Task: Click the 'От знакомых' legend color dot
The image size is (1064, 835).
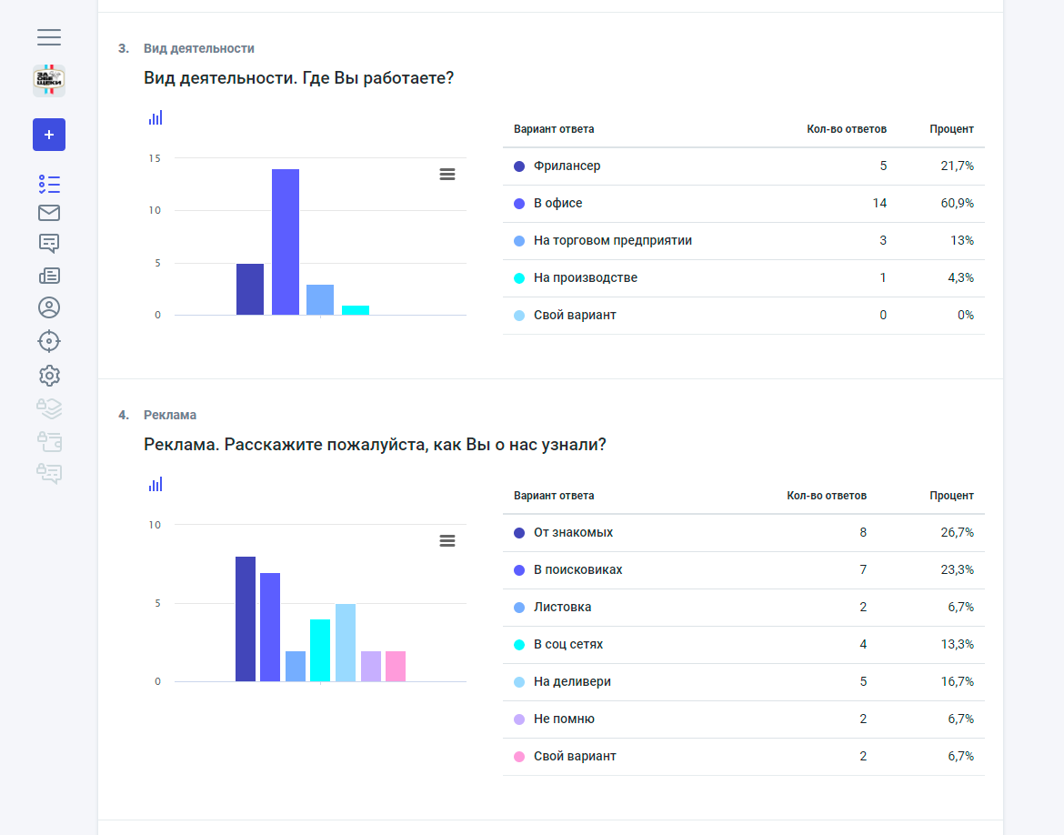Action: [x=519, y=533]
